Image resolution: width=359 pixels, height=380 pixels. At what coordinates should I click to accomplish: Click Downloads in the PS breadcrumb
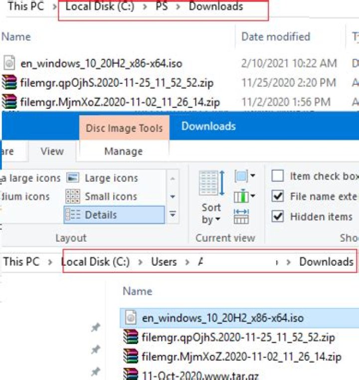tap(216, 6)
